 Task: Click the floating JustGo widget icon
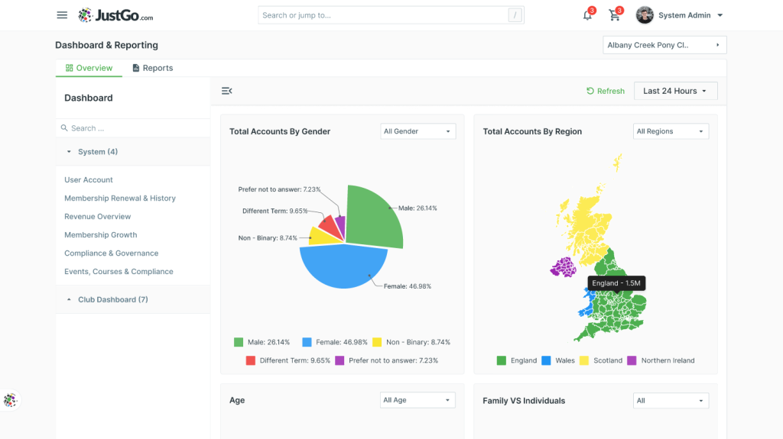click(10, 400)
